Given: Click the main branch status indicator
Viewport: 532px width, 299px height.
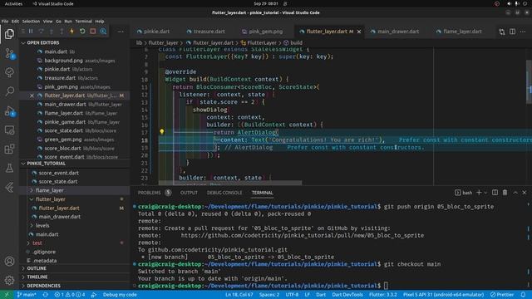Looking at the screenshot, I should coord(27,295).
